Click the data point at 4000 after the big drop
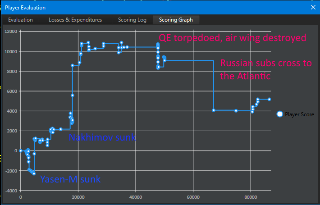 (x=214, y=110)
